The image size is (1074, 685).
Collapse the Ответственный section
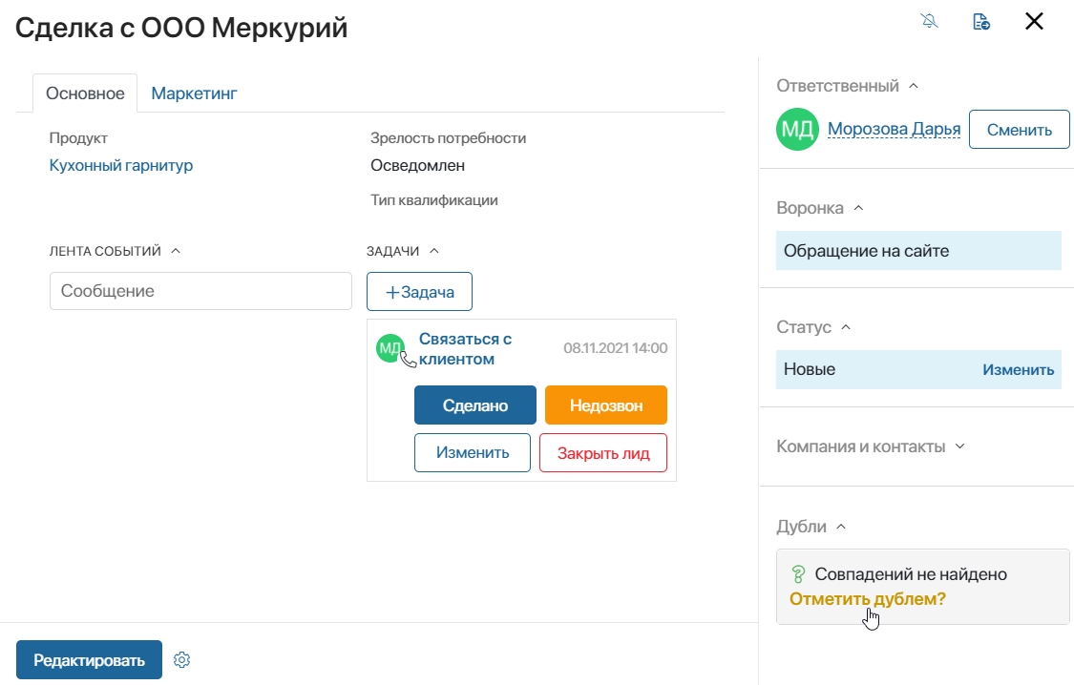tap(913, 86)
